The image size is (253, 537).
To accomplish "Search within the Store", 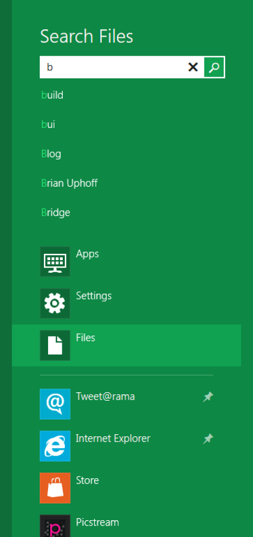I will (x=87, y=480).
